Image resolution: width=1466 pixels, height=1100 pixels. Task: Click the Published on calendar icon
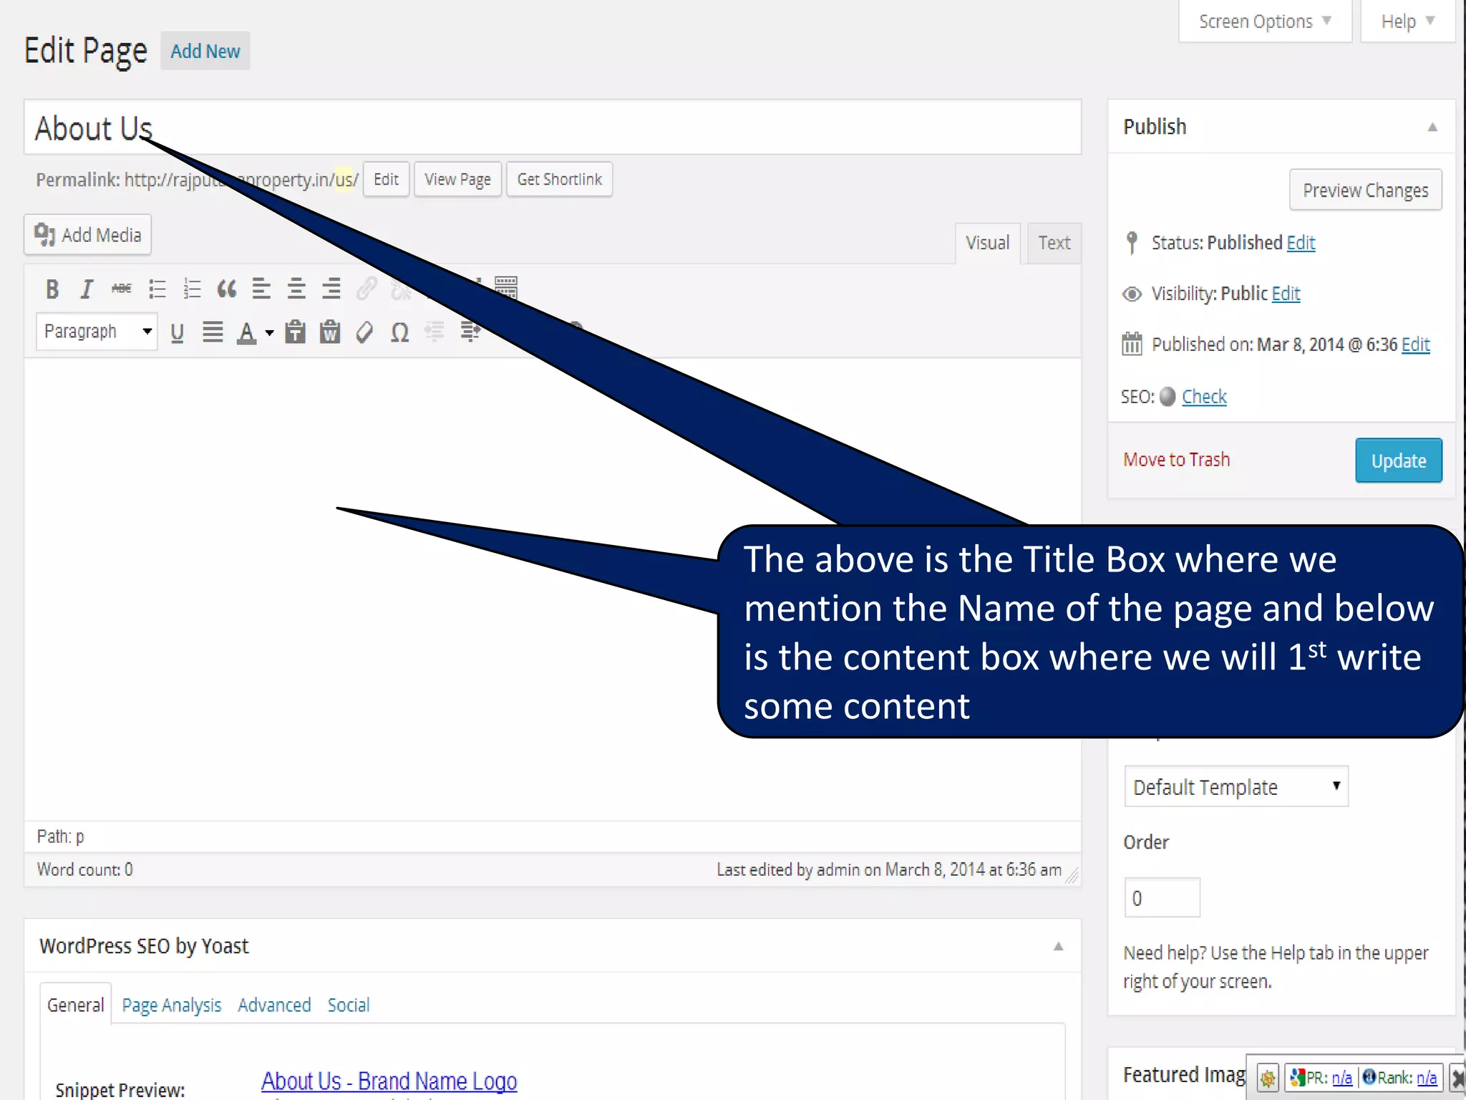1132,344
